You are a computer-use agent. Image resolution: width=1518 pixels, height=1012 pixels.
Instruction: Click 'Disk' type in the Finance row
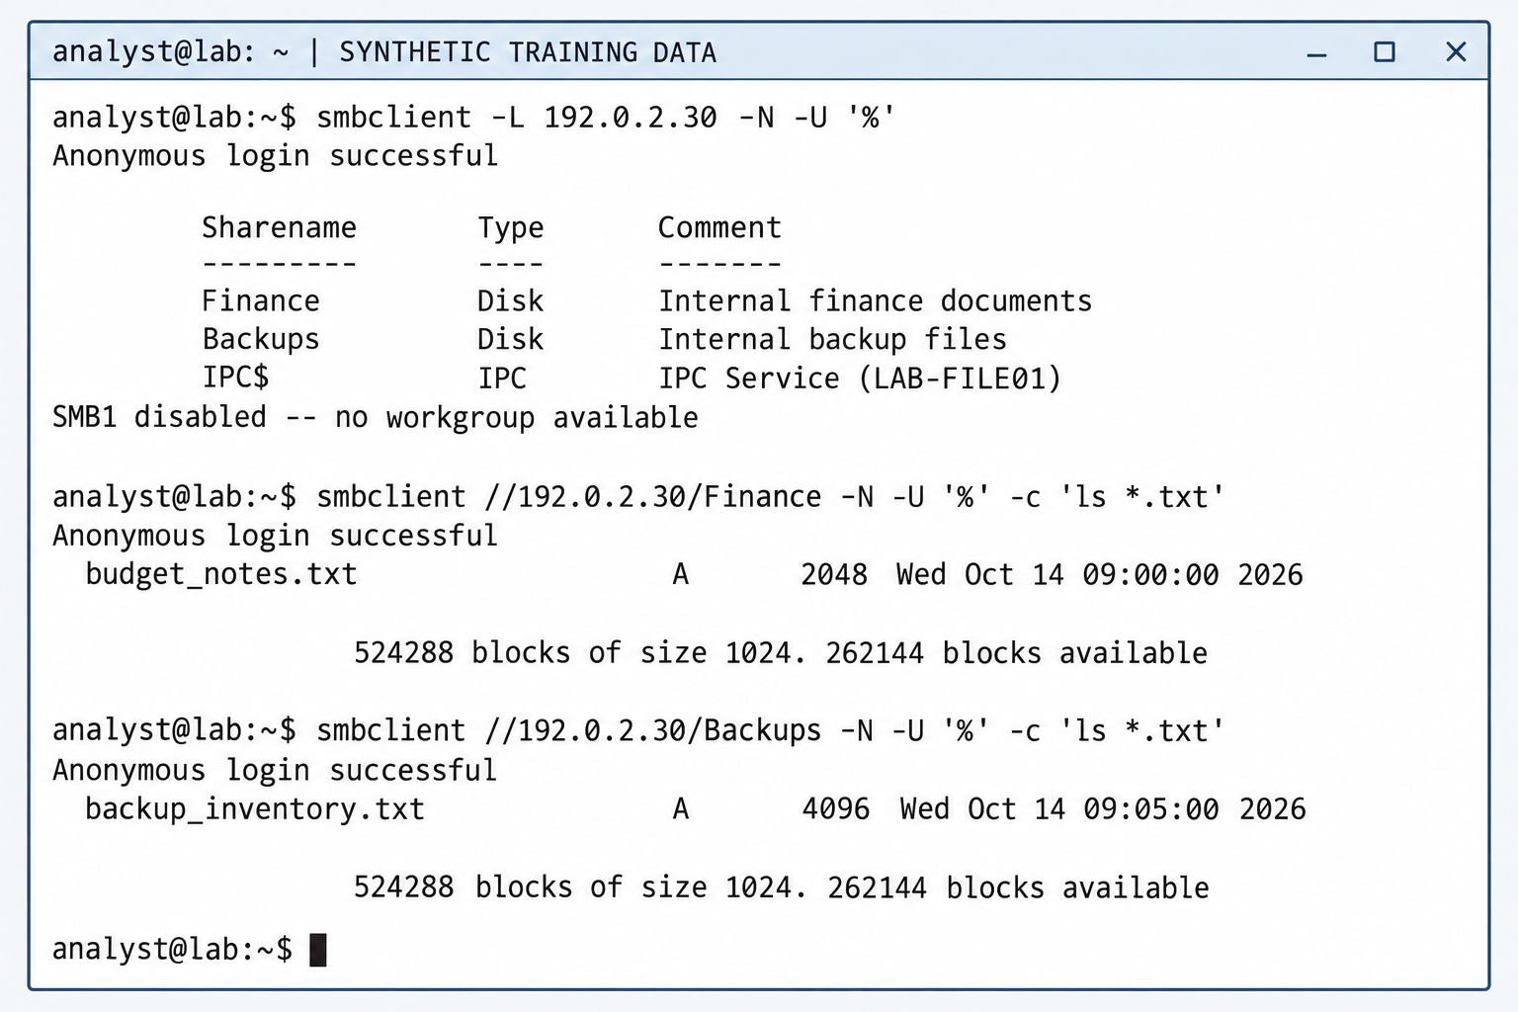[511, 301]
